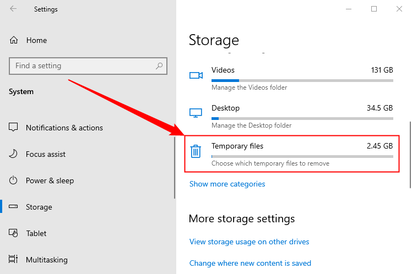The width and height of the screenshot is (412, 274).
Task: Maximize the Settings window
Action: 374,9
